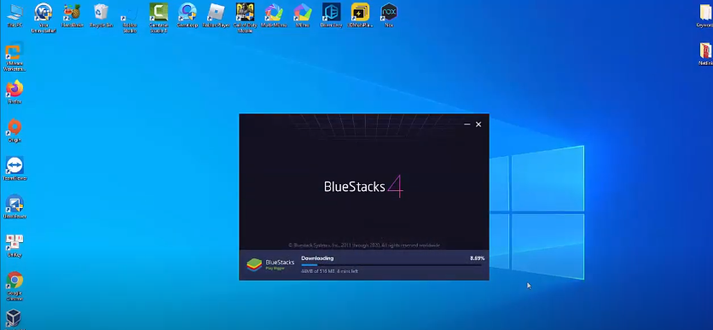
Task: Click the BlueStacks 4 splash title
Action: (x=364, y=186)
